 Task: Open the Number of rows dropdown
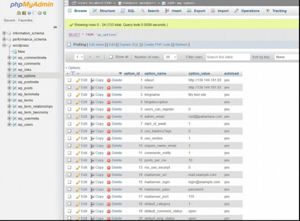coord(170,57)
